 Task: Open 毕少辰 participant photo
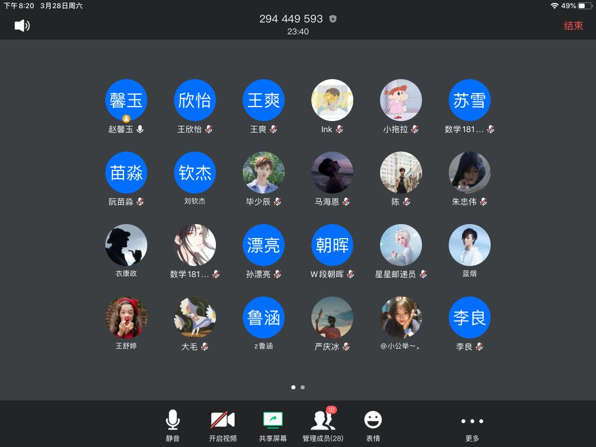click(x=264, y=173)
